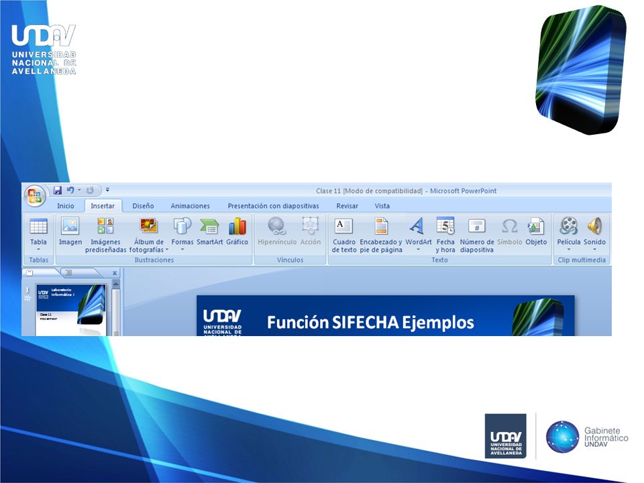
Task: Close the slides pane with X
Action: click(115, 273)
